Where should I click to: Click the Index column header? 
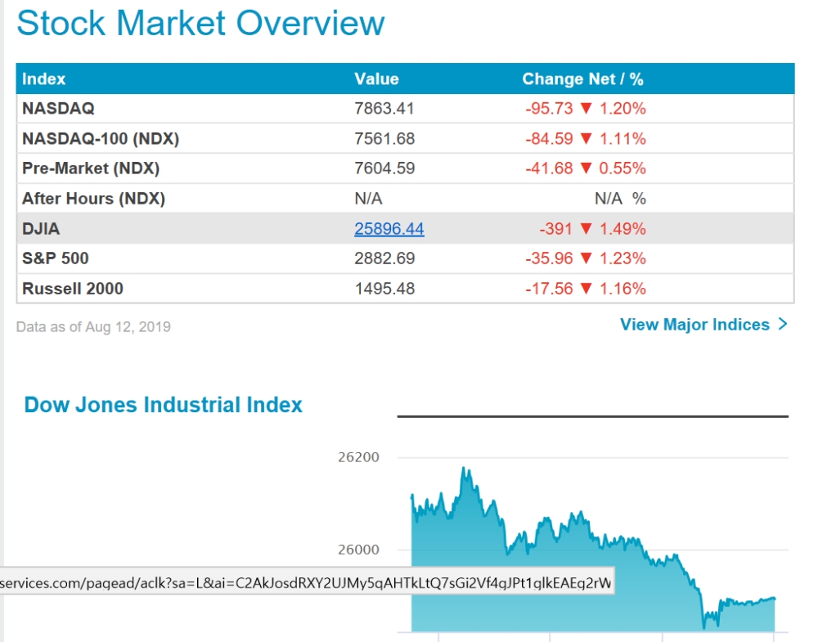pyautogui.click(x=44, y=79)
